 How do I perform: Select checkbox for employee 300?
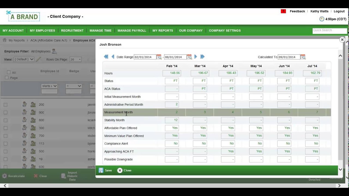[5, 128]
